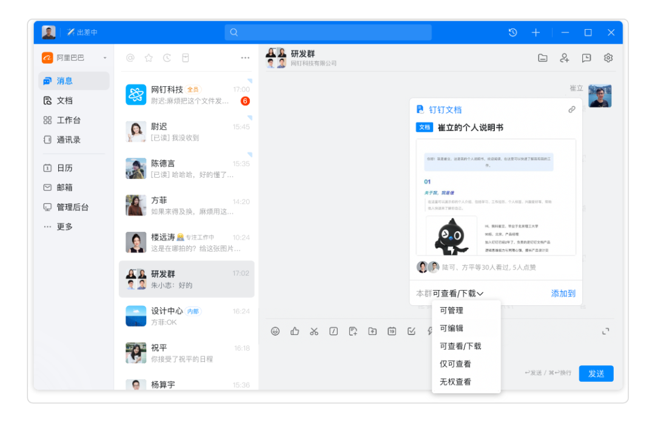Click the scissors screenshot tool icon
Image resolution: width=655 pixels, height=423 pixels.
click(x=314, y=331)
